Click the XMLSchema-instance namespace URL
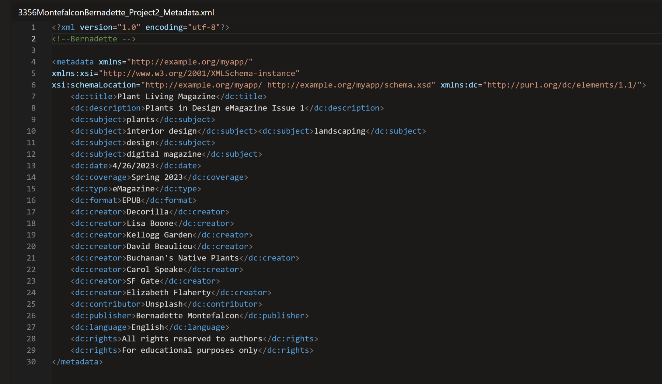The height and width of the screenshot is (384, 662). pyautogui.click(x=199, y=73)
